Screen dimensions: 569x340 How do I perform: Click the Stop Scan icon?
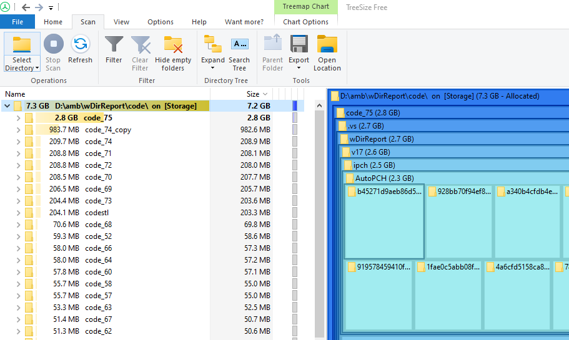pos(53,44)
